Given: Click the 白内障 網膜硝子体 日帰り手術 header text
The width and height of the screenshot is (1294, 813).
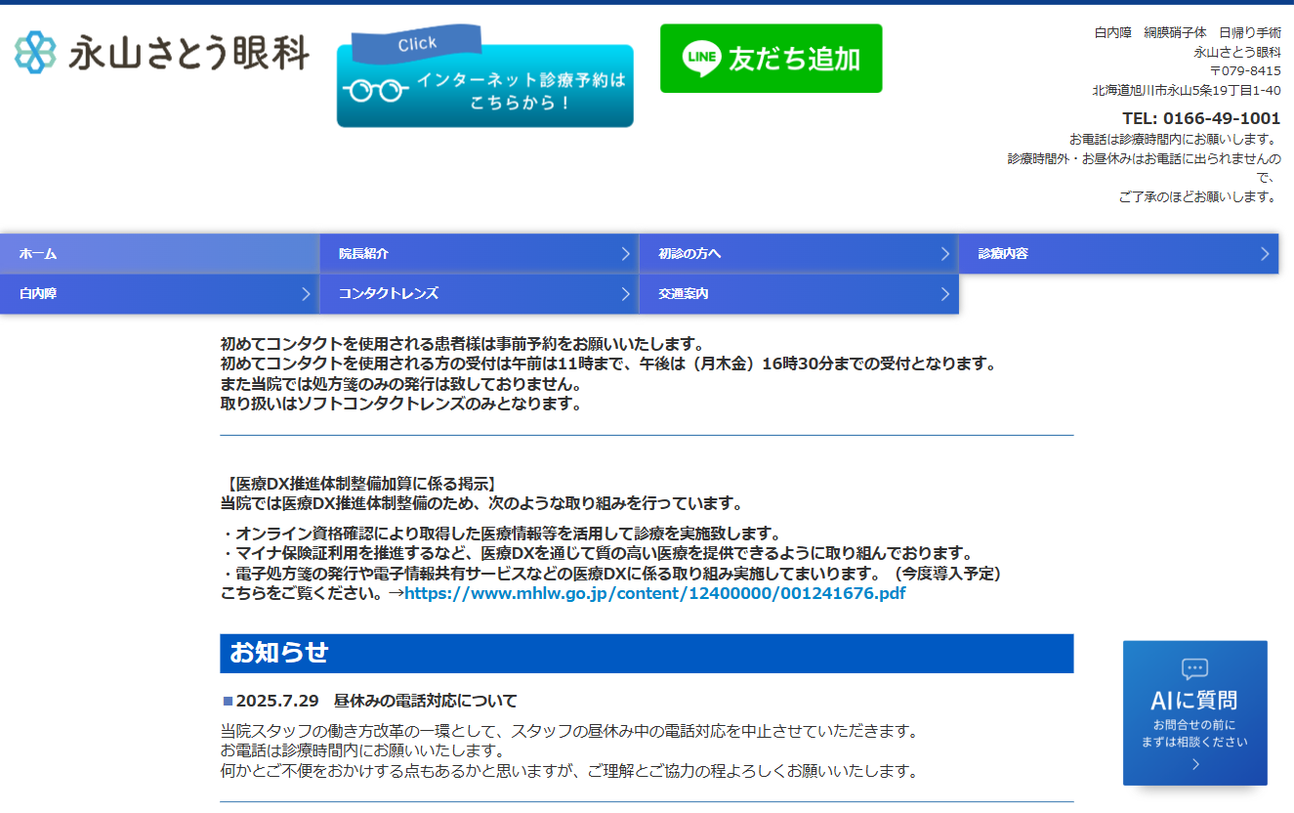Looking at the screenshot, I should pos(1188,32).
